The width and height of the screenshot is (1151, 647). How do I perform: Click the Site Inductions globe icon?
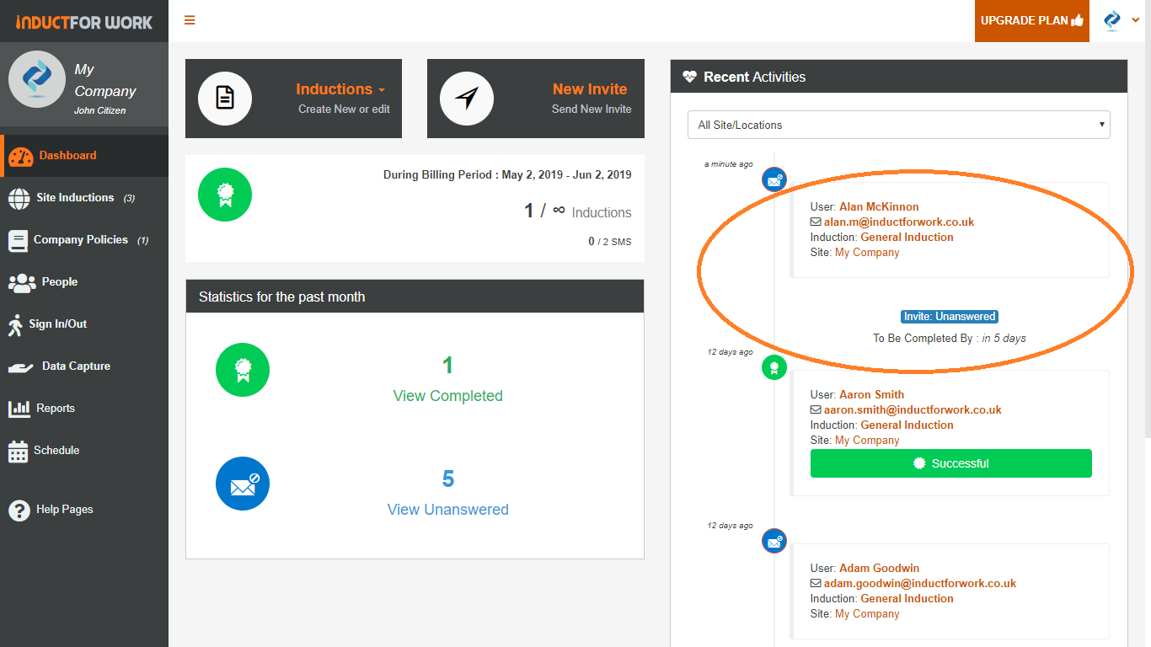[x=19, y=198]
